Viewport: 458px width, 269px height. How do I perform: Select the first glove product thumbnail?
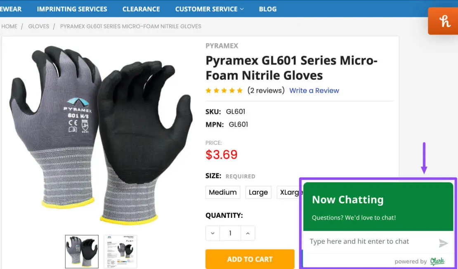pyautogui.click(x=82, y=251)
